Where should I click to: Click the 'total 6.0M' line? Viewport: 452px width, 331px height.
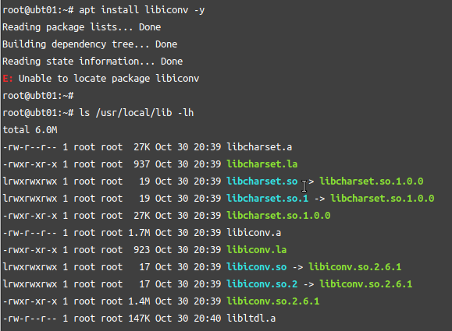coord(30,130)
